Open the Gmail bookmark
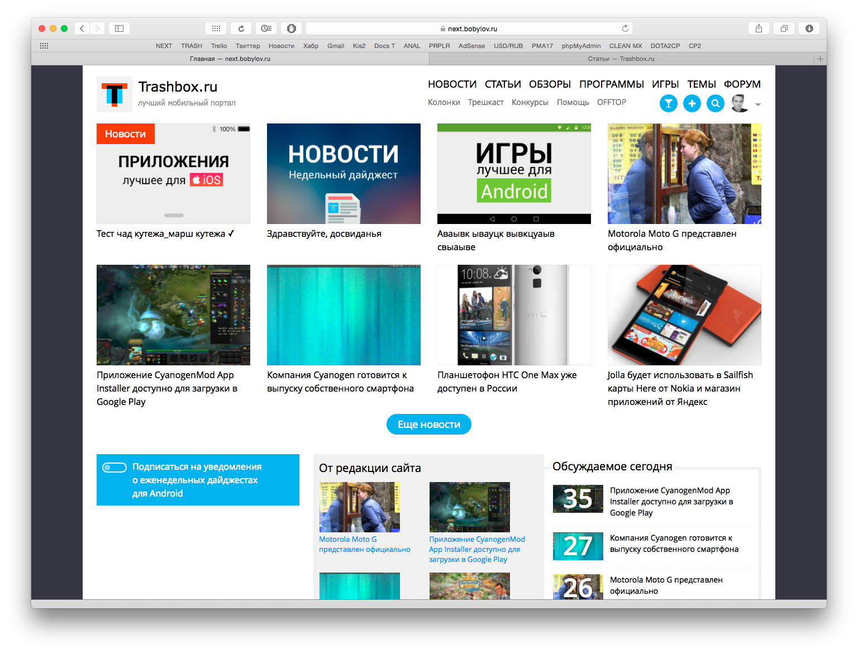The height and width of the screenshot is (653, 858). click(x=336, y=46)
